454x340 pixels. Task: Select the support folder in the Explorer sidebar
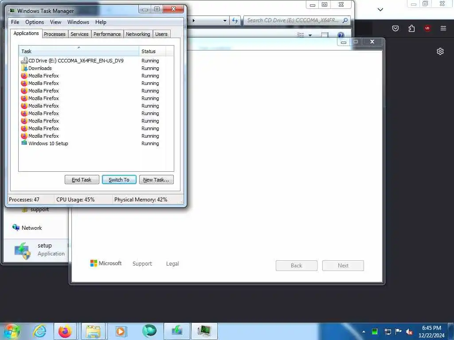point(35,209)
